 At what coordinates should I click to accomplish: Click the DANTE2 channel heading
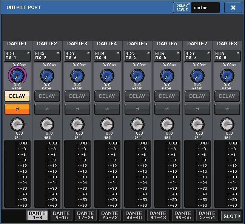pos(47,43)
